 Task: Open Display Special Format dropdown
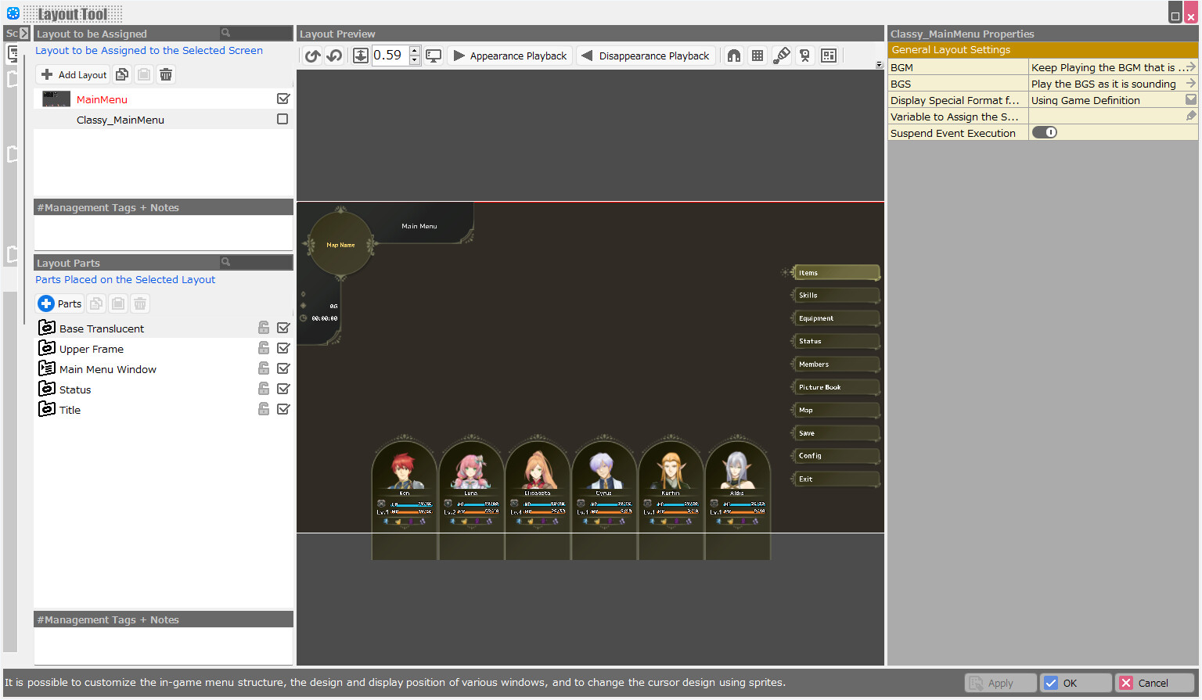pos(1191,99)
